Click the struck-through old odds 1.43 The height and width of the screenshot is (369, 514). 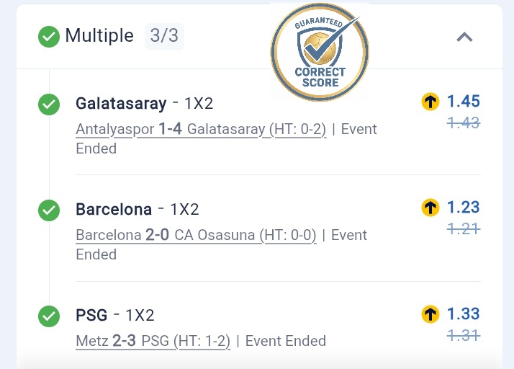pos(463,123)
